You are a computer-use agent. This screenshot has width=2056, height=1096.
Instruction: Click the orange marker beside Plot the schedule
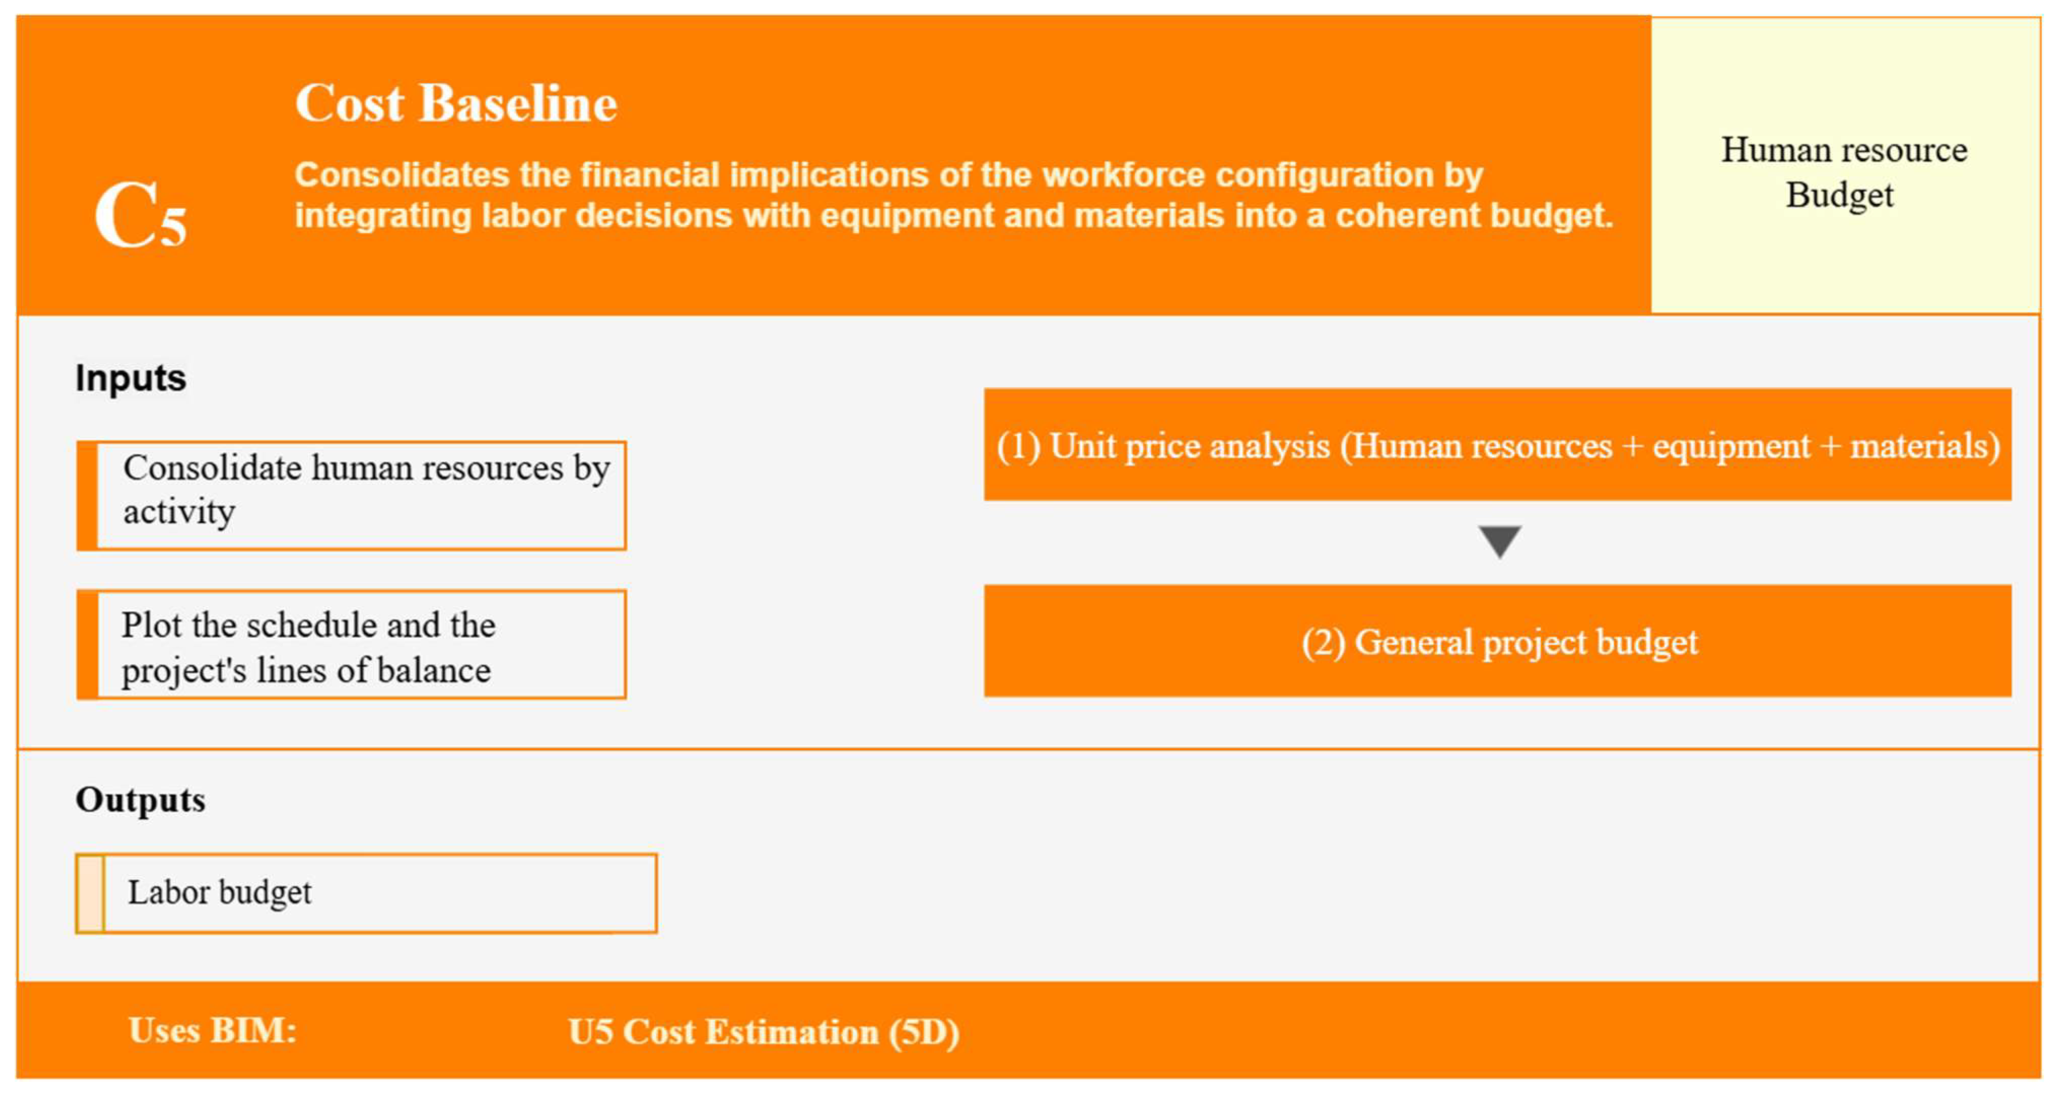coord(87,644)
